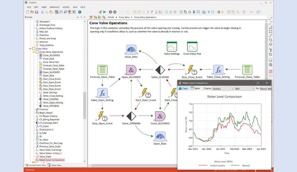The height and width of the screenshot is (172, 297).
Task: Open the Cone Valve Plot result element
Action: point(192,47)
